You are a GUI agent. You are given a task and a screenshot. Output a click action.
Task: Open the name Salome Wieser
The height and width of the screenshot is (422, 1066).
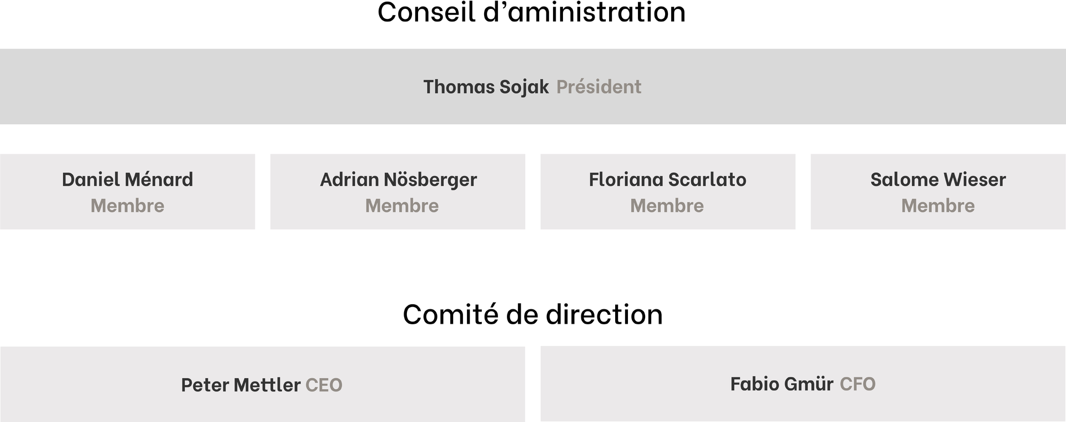point(938,179)
